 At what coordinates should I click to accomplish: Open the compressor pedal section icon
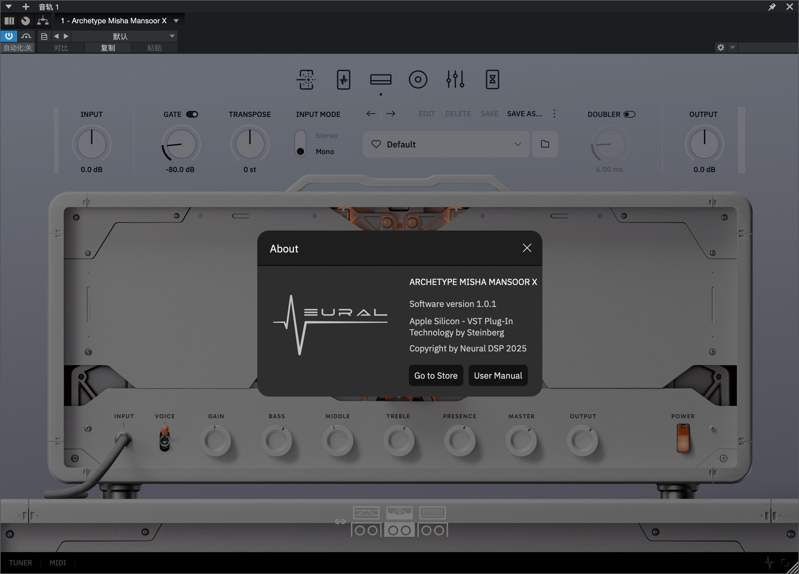tap(343, 79)
